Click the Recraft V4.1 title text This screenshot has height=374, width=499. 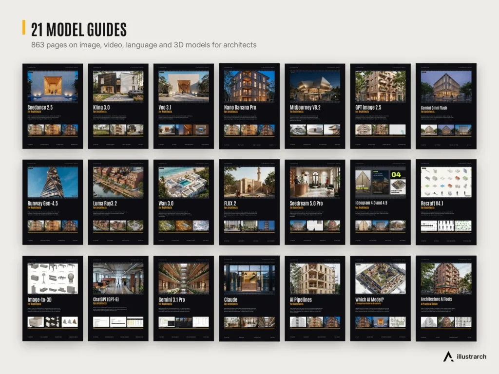[x=432, y=204]
